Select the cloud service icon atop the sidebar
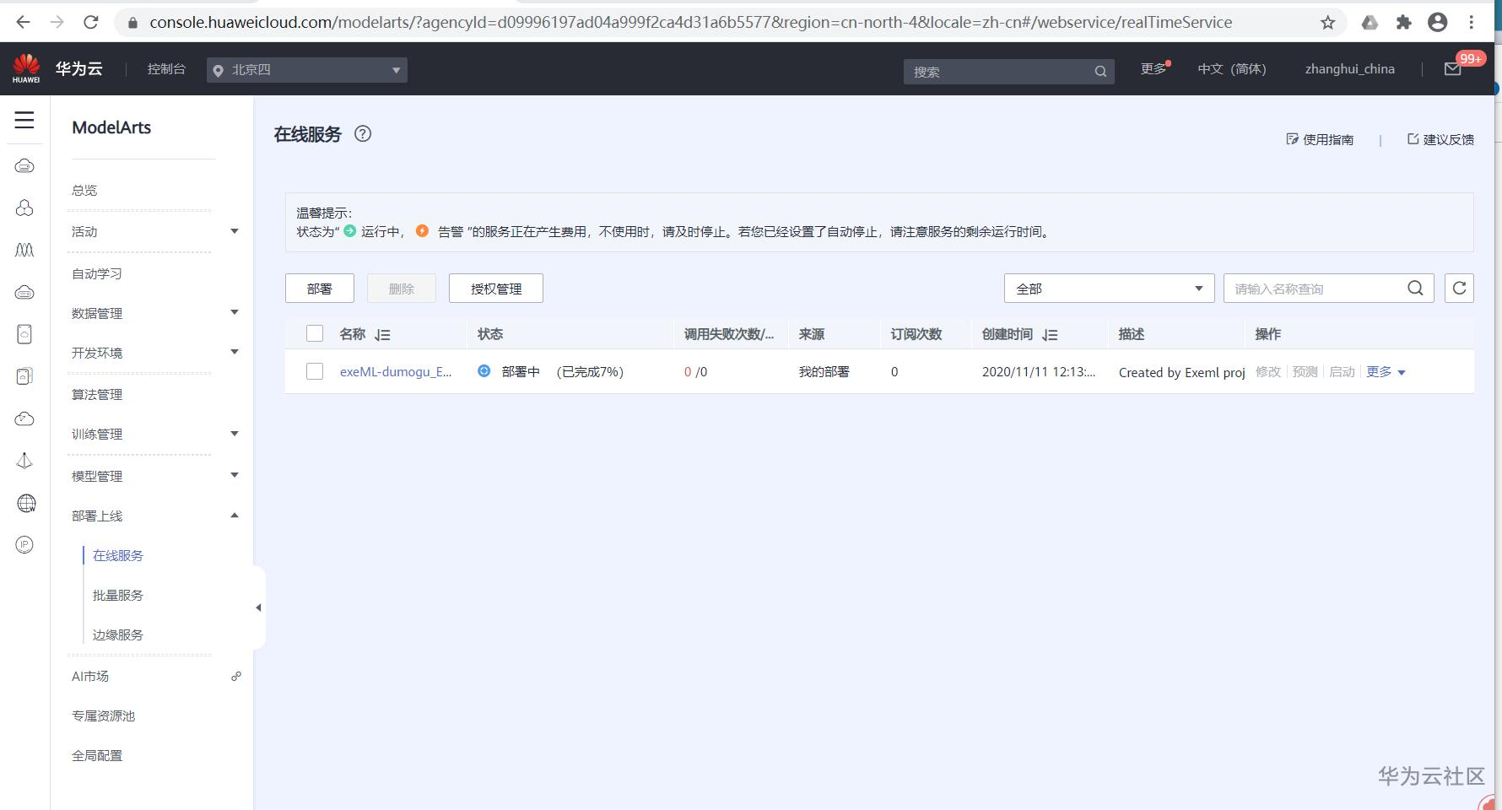 tap(24, 165)
